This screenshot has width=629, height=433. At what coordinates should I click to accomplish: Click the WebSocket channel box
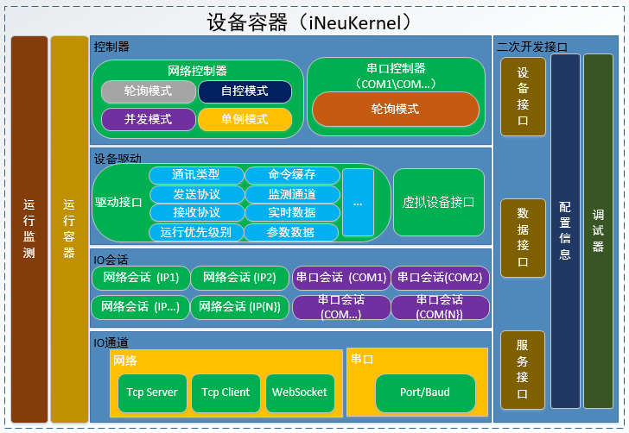(x=300, y=392)
